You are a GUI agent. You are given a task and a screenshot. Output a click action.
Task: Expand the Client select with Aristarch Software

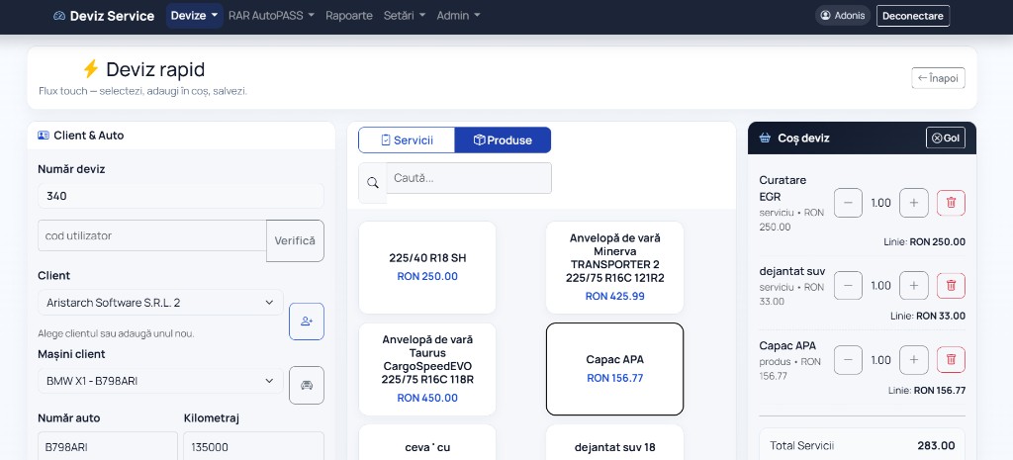pos(161,303)
